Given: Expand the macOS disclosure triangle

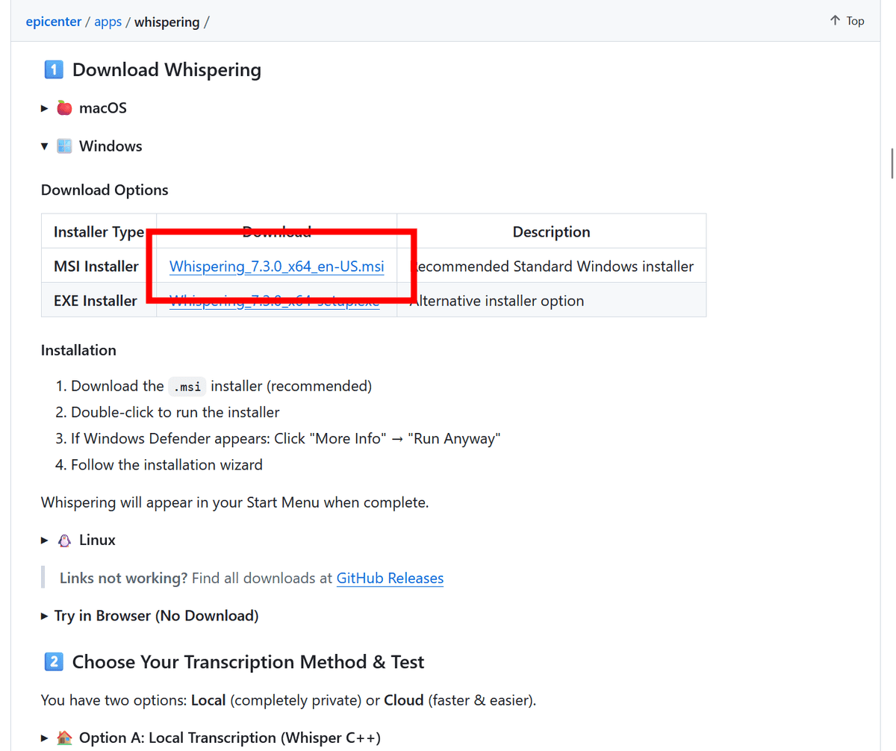Looking at the screenshot, I should click(45, 108).
